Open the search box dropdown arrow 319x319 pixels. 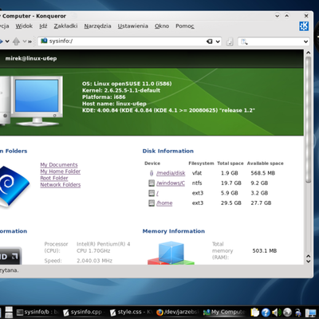305,41
